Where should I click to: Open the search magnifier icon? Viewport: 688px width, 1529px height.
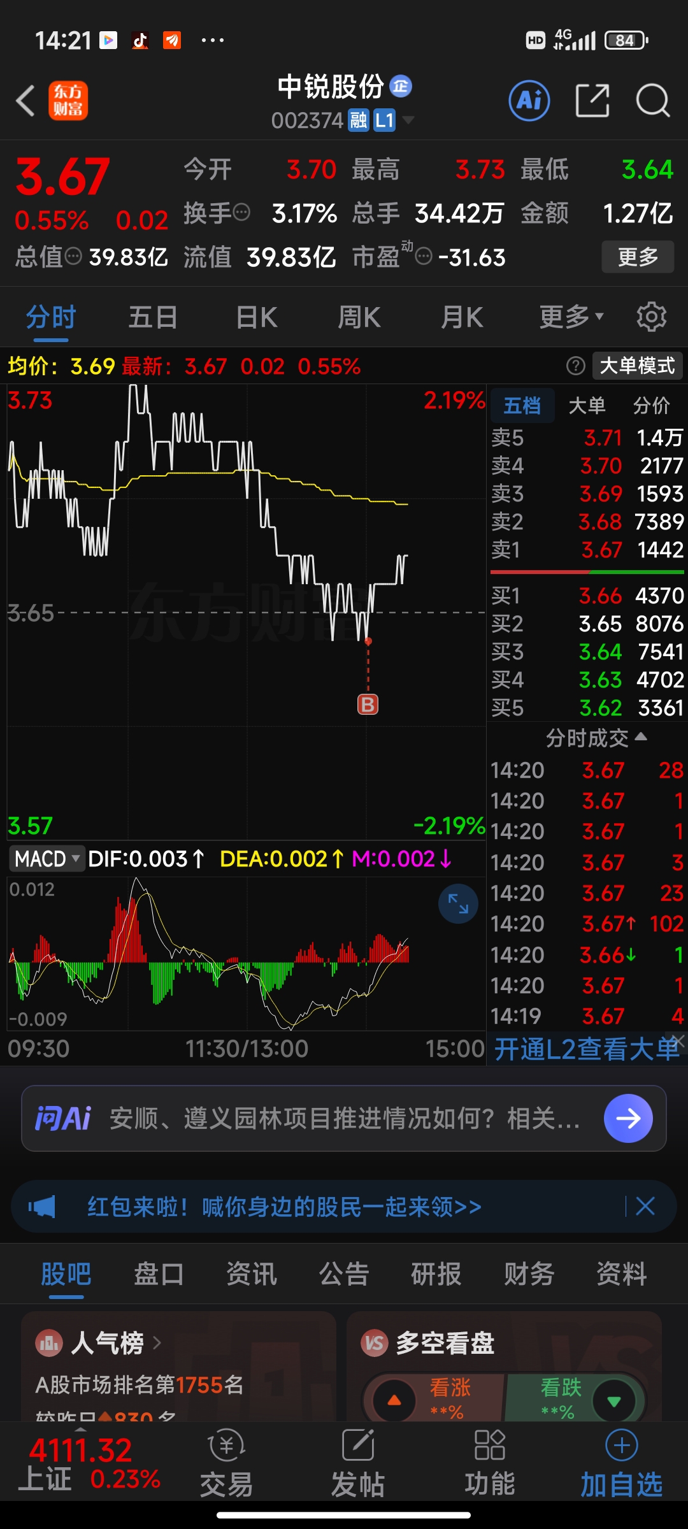click(653, 101)
